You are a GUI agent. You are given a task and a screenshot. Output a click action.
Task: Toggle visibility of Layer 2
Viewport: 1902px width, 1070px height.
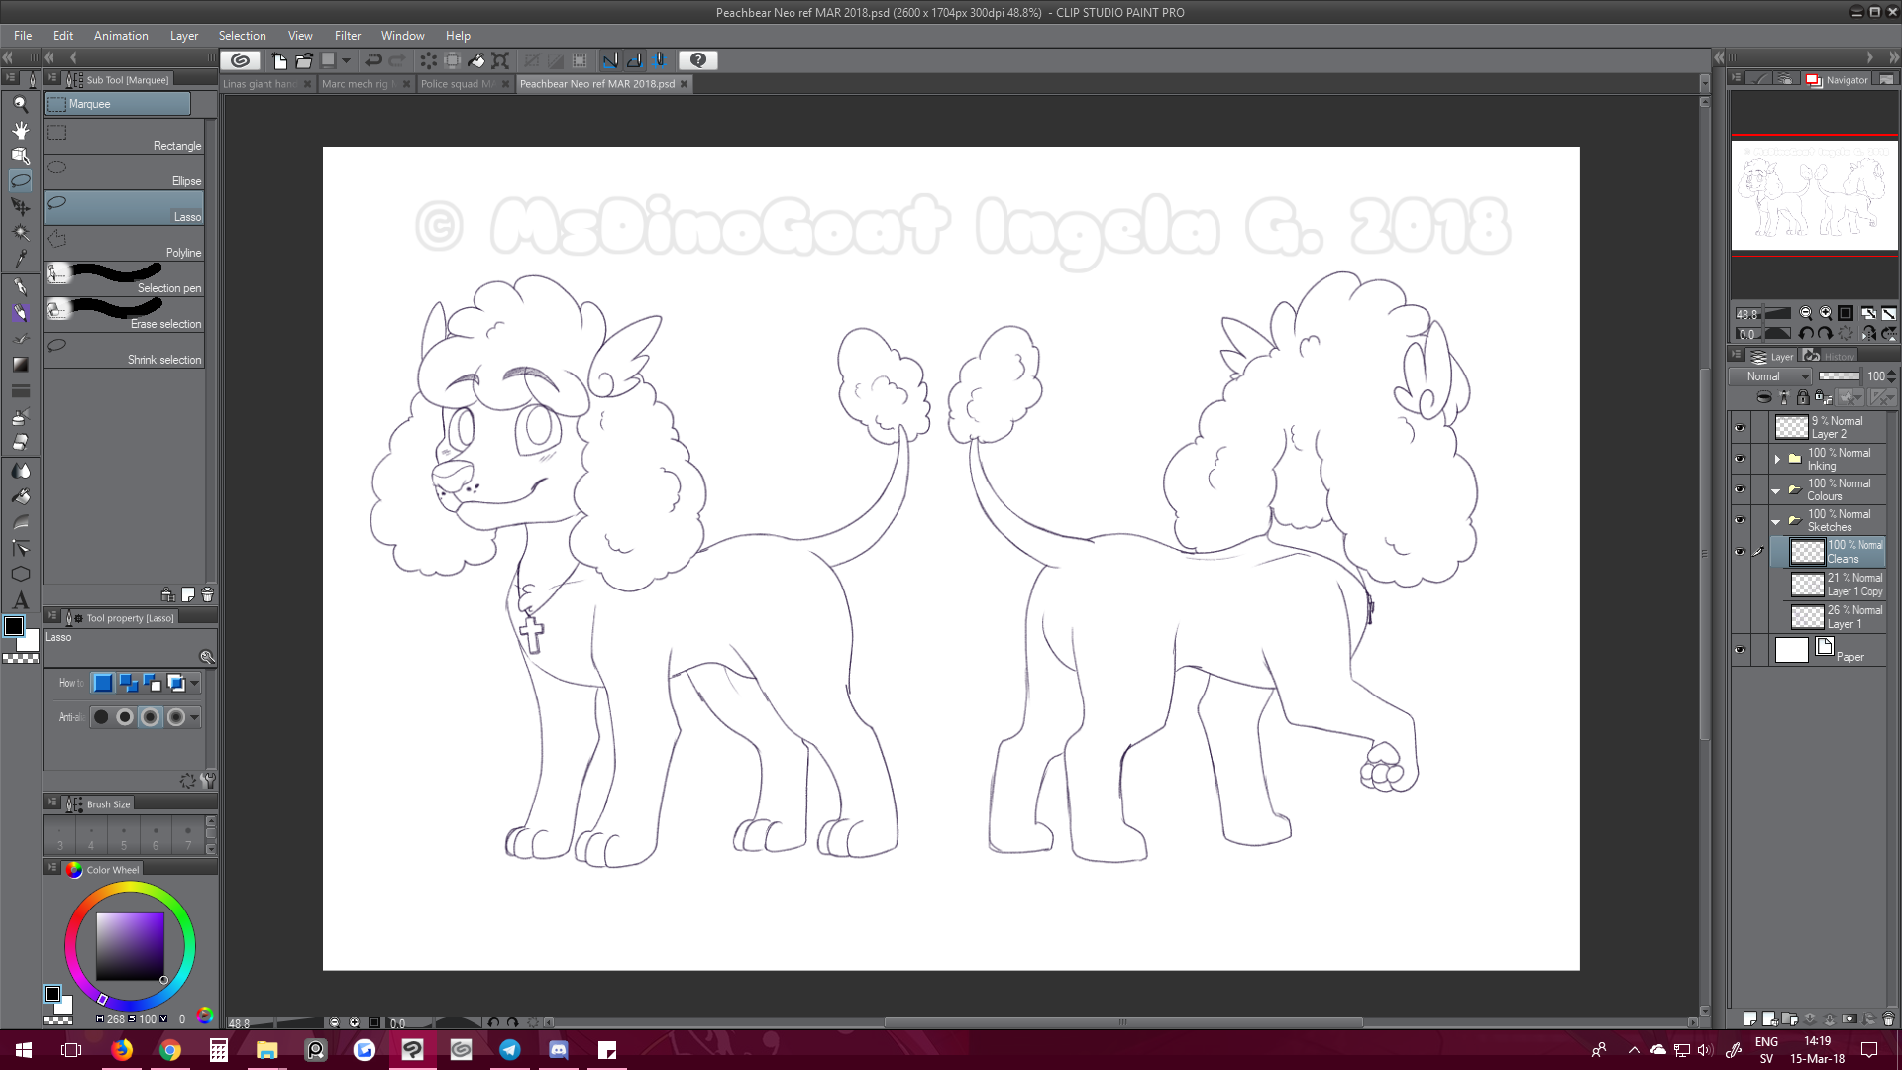point(1740,428)
